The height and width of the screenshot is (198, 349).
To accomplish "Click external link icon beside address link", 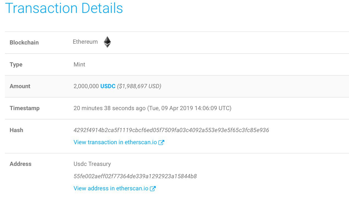I will pos(153,188).
